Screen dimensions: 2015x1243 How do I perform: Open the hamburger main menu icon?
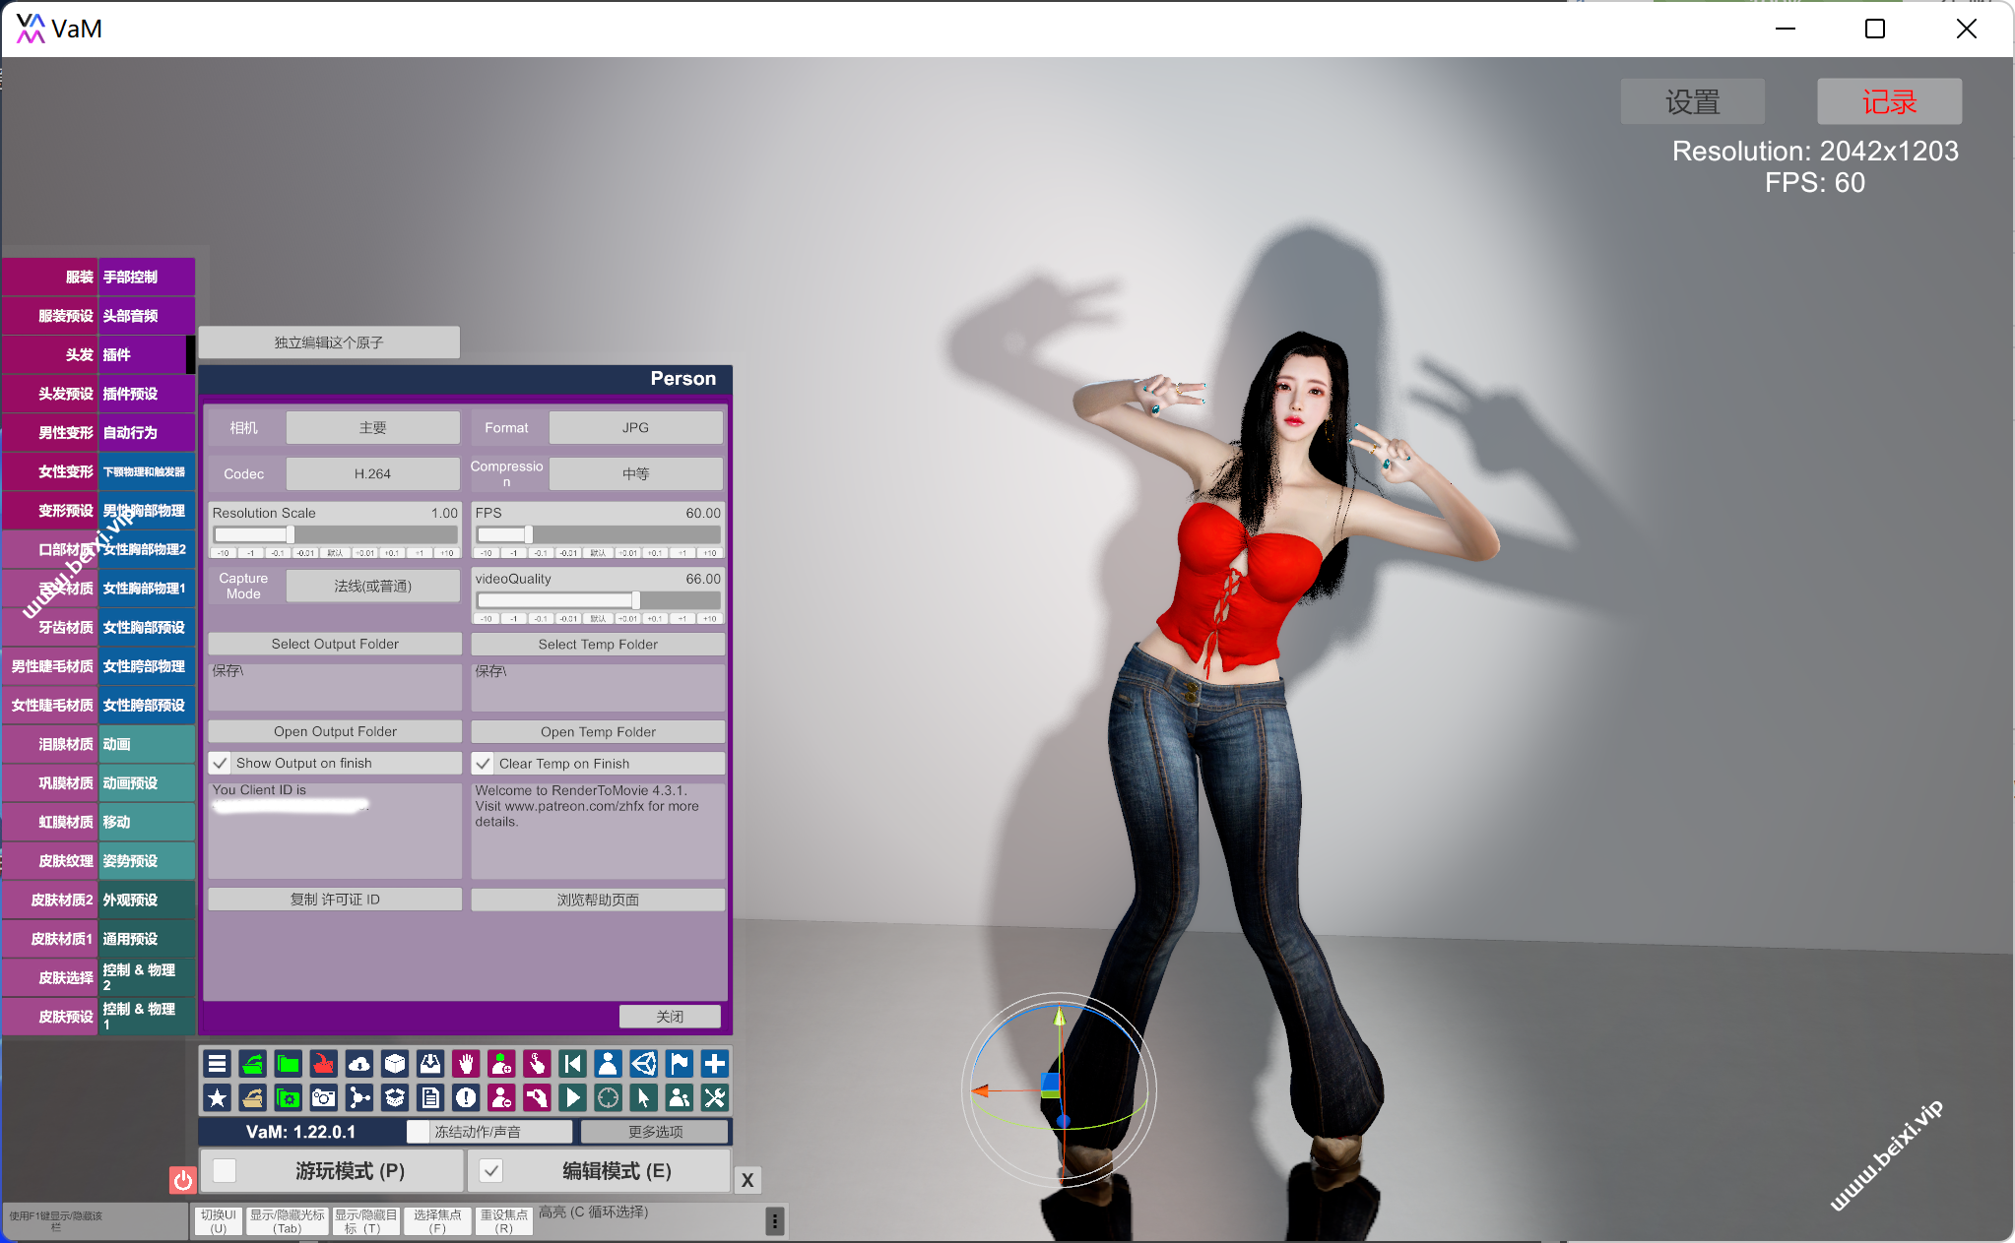(x=217, y=1064)
